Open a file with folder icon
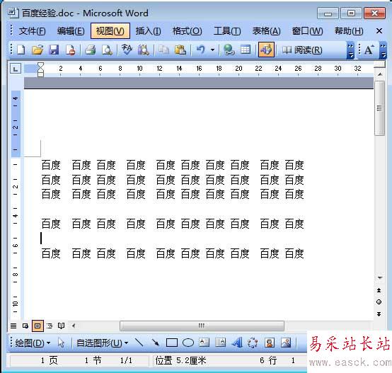This screenshot has height=373, width=392. coord(38,50)
